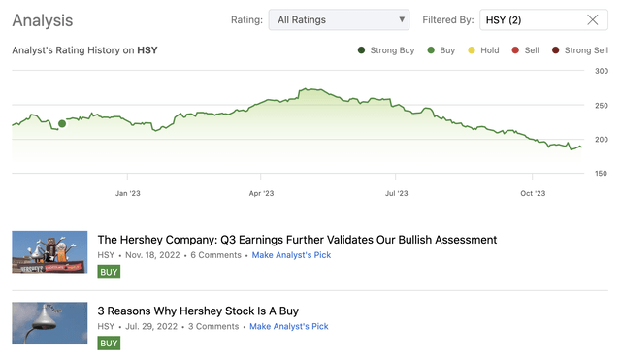Image resolution: width=621 pixels, height=360 pixels.
Task: Open the 3 Comments link
Action: pyautogui.click(x=213, y=326)
